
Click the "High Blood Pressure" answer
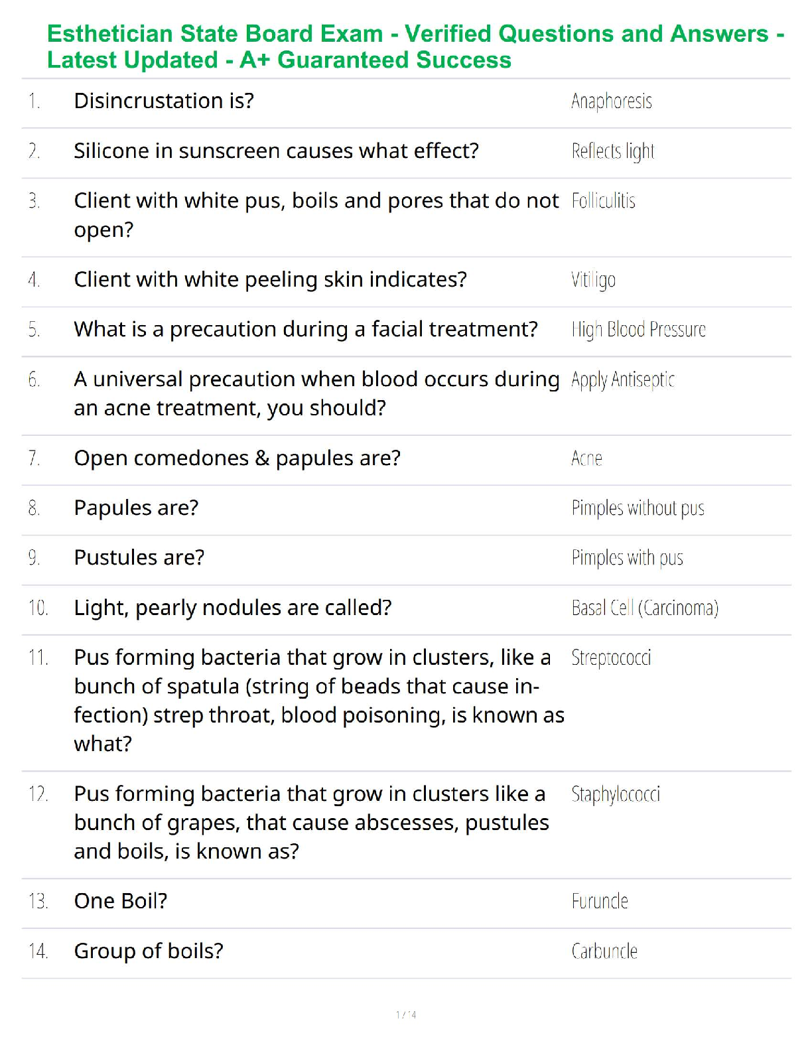(x=638, y=330)
